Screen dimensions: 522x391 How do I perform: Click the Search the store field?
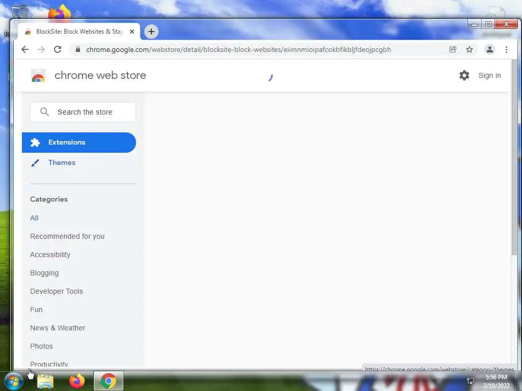tap(83, 112)
